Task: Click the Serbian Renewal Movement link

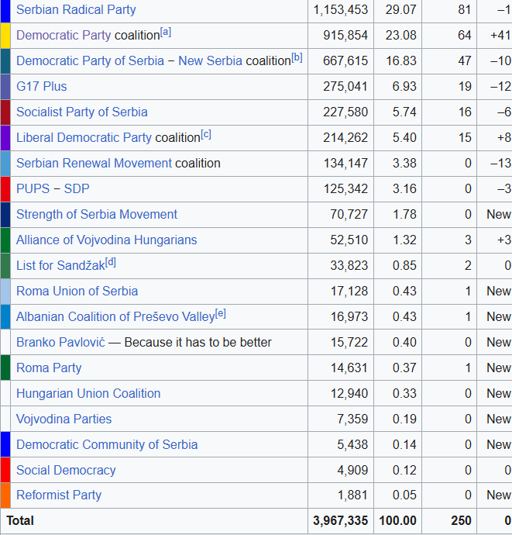Action: point(94,164)
